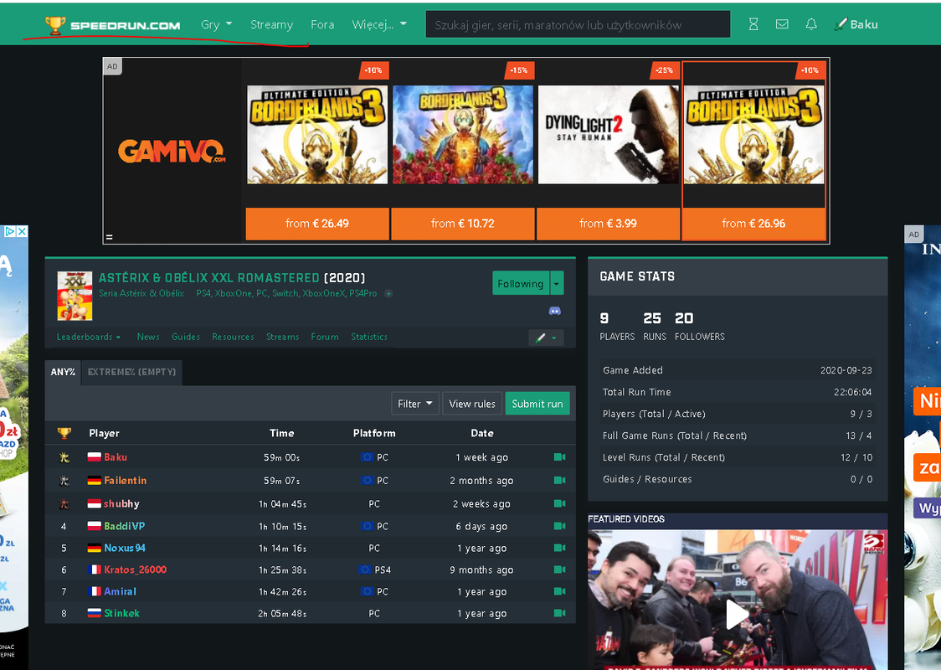Open the video icon for shubhy's run
941x670 pixels.
[559, 503]
